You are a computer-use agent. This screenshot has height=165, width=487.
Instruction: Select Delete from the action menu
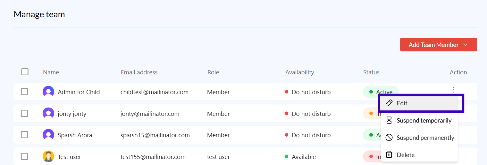tap(406, 155)
